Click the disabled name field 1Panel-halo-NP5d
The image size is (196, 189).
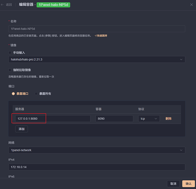click(x=97, y=29)
